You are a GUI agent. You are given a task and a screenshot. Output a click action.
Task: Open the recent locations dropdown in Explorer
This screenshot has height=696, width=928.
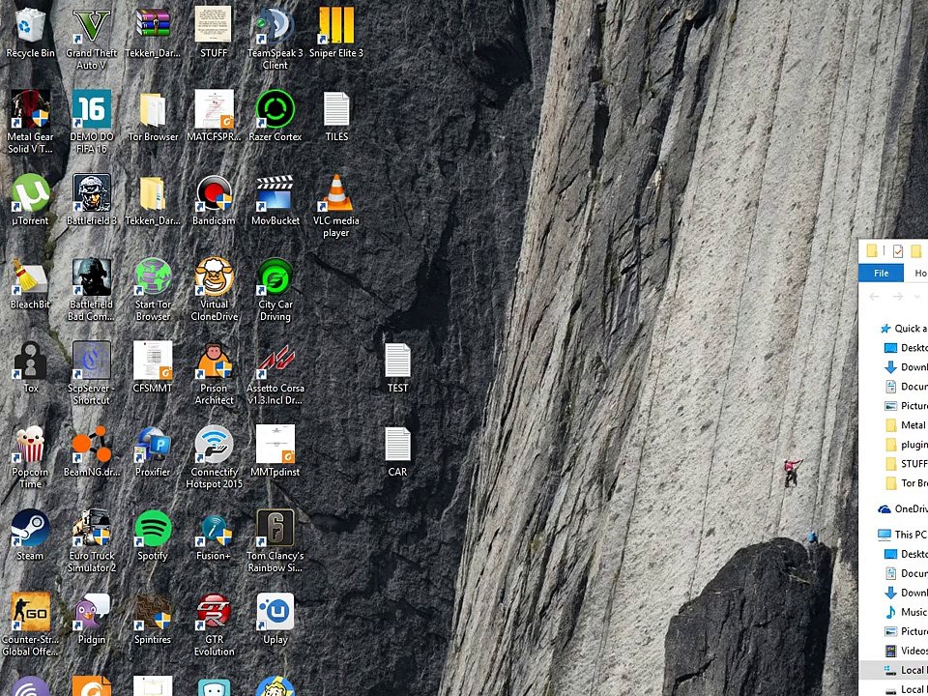[x=916, y=297]
